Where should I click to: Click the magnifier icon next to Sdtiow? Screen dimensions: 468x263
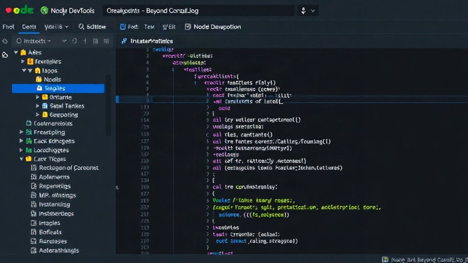(81, 27)
